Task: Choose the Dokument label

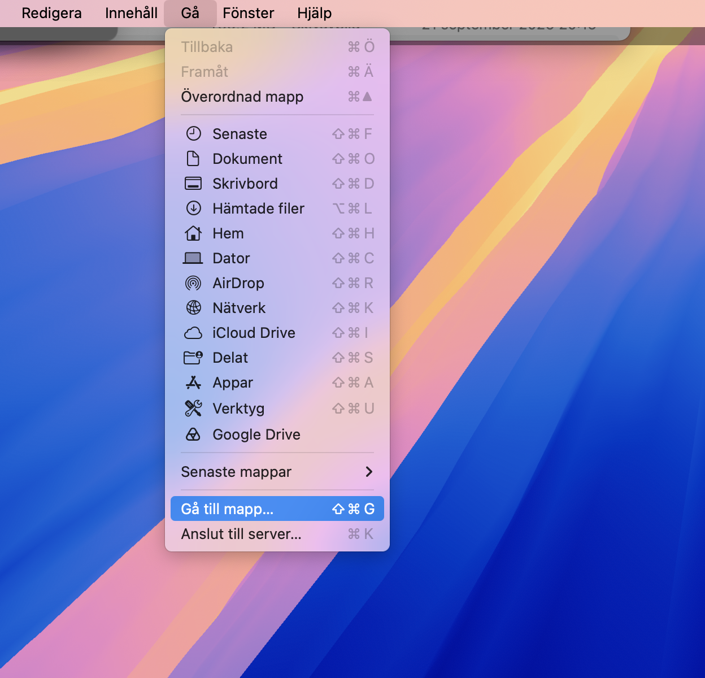Action: (x=247, y=159)
